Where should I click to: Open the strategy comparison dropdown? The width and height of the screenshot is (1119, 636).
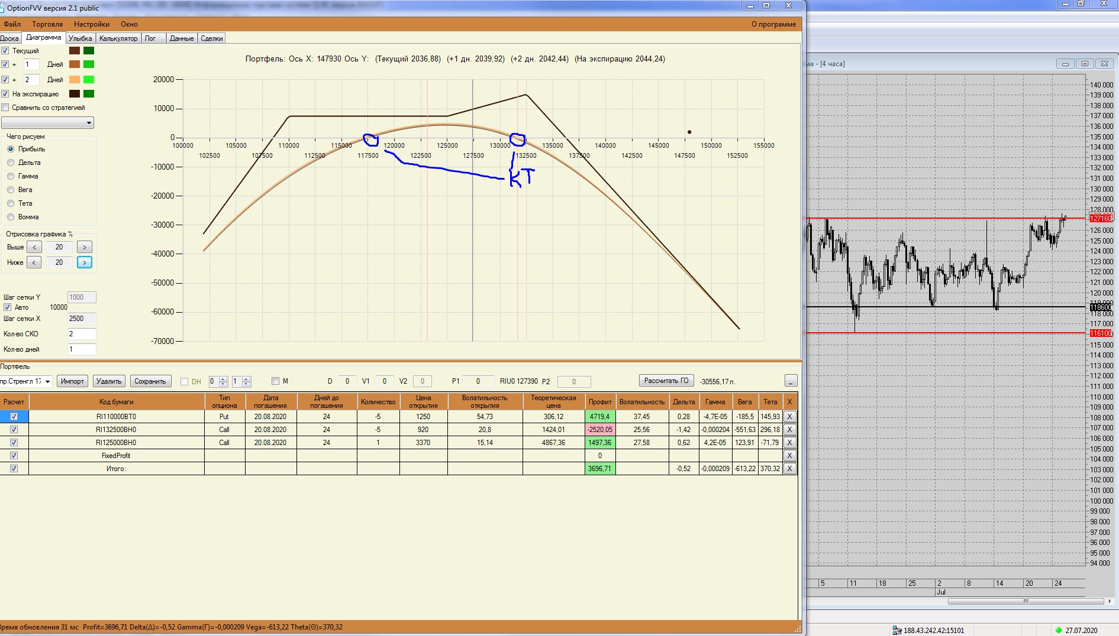pos(47,123)
